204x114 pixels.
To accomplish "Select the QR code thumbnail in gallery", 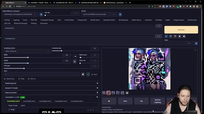I will (127, 93).
